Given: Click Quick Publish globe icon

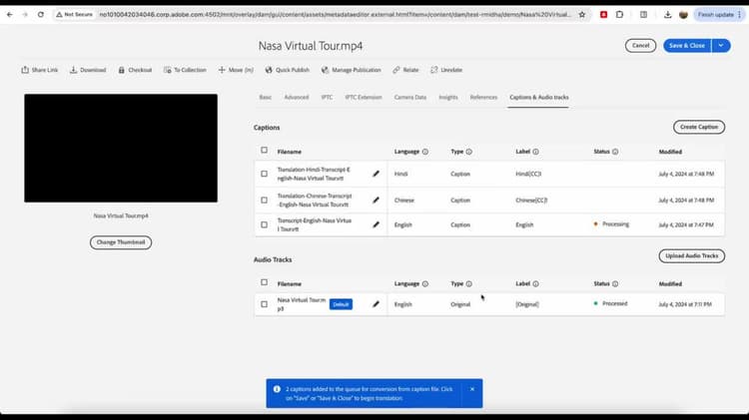Looking at the screenshot, I should pyautogui.click(x=269, y=70).
